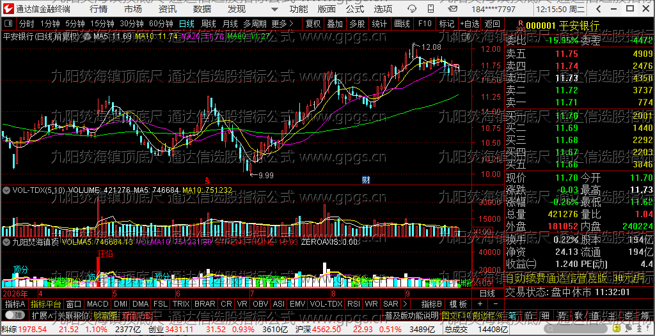
Task: Click the 狂焰 signal marker
Action: pos(105,253)
